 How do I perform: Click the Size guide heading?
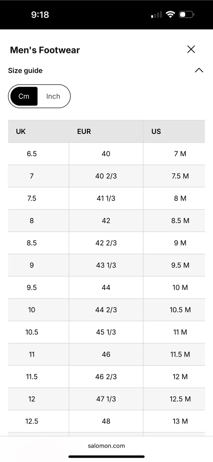point(25,71)
